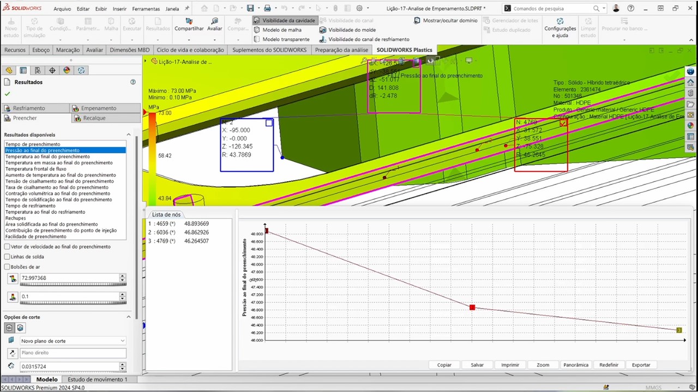Click the help icon in Resultados panel

point(133,82)
